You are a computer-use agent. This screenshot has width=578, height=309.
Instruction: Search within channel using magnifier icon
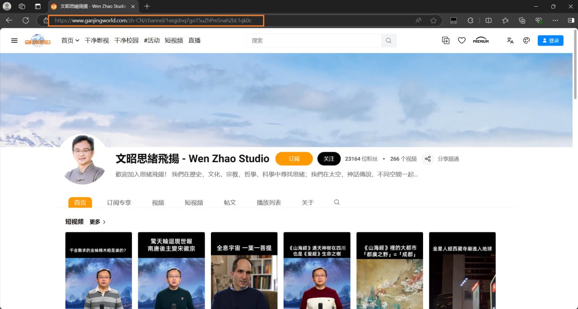337,202
